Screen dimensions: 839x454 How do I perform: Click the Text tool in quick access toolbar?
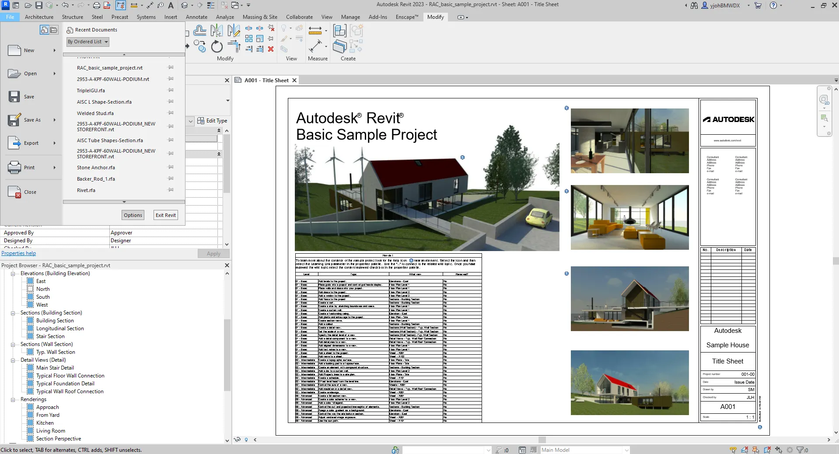click(171, 5)
